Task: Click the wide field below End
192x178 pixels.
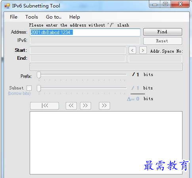Action: point(106,67)
